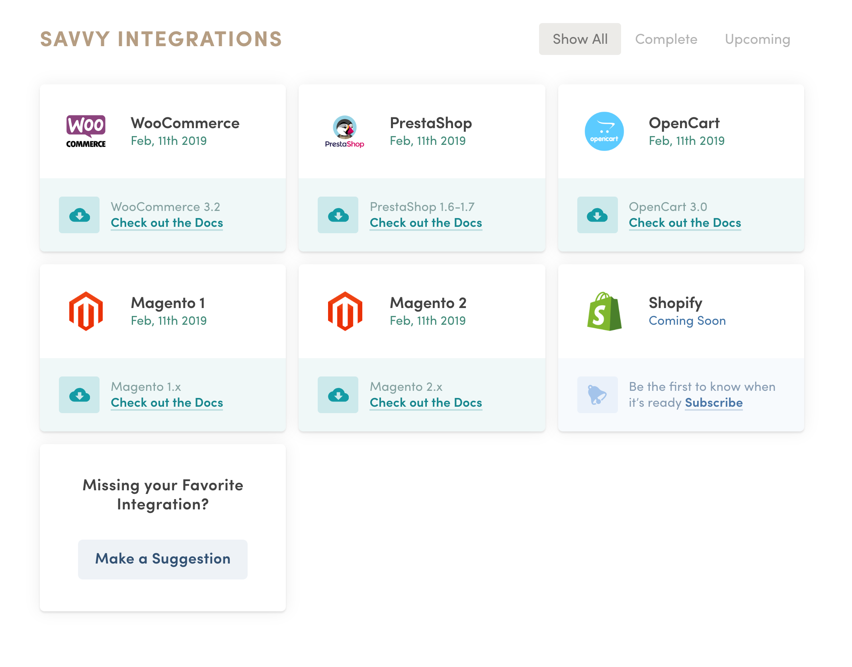Click the Magento 1 orange logo
This screenshot has height=667, width=852.
[86, 311]
